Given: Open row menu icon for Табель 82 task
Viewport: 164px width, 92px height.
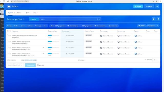Looking at the screenshot, I should (x=10, y=54).
